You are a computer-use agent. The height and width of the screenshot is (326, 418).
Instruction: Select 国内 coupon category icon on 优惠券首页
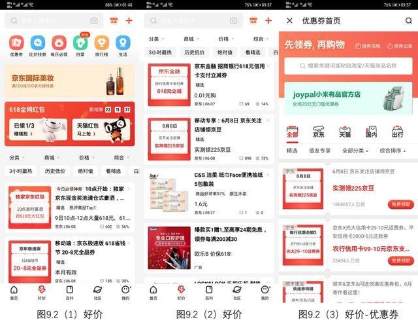tap(371, 132)
